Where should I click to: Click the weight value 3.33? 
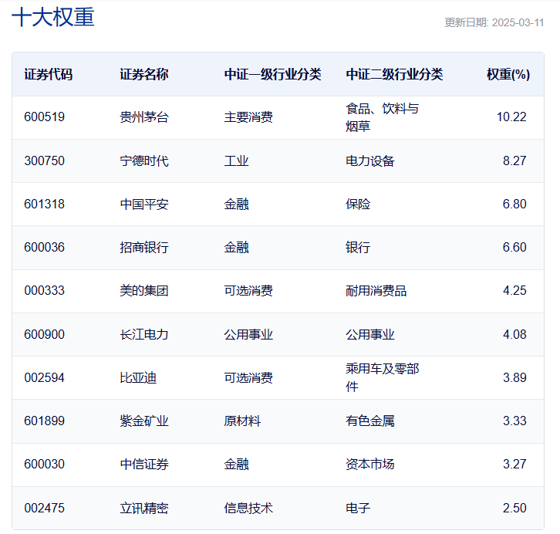pos(514,421)
